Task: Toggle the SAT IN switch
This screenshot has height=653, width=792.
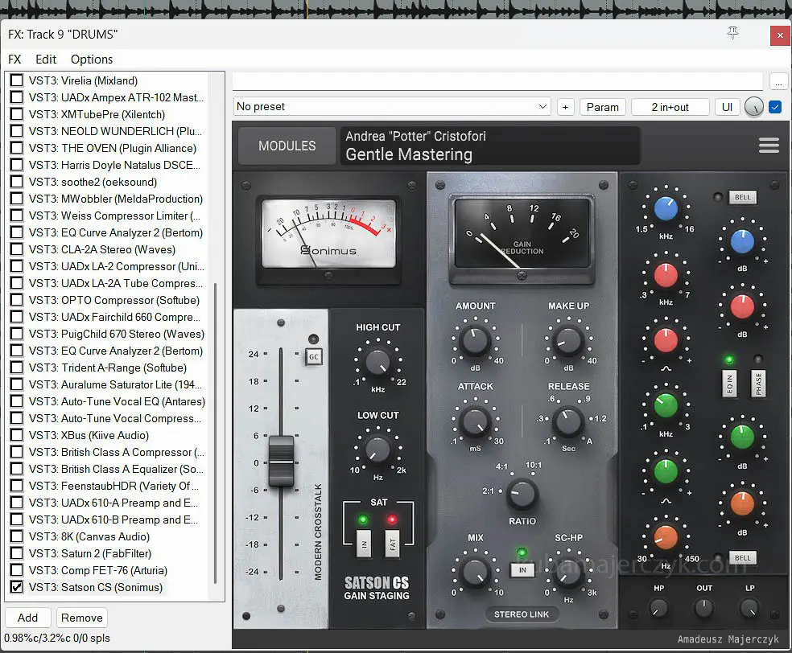Action: [363, 544]
